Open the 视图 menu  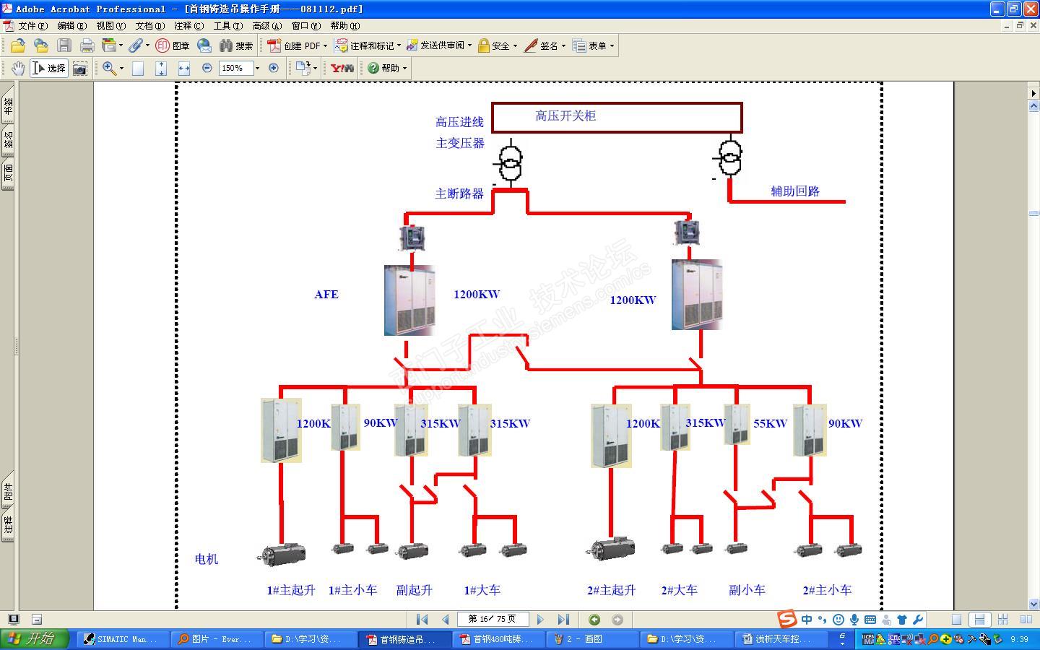click(110, 25)
